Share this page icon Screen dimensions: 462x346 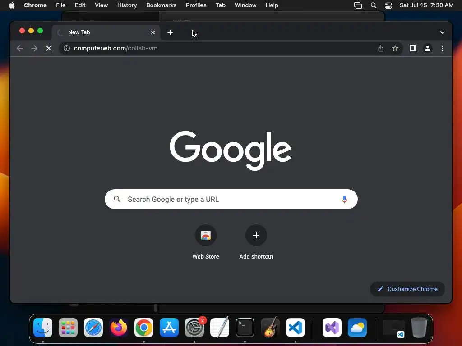[381, 48]
